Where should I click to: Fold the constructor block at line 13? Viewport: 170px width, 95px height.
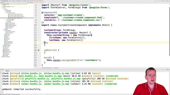click(41, 33)
